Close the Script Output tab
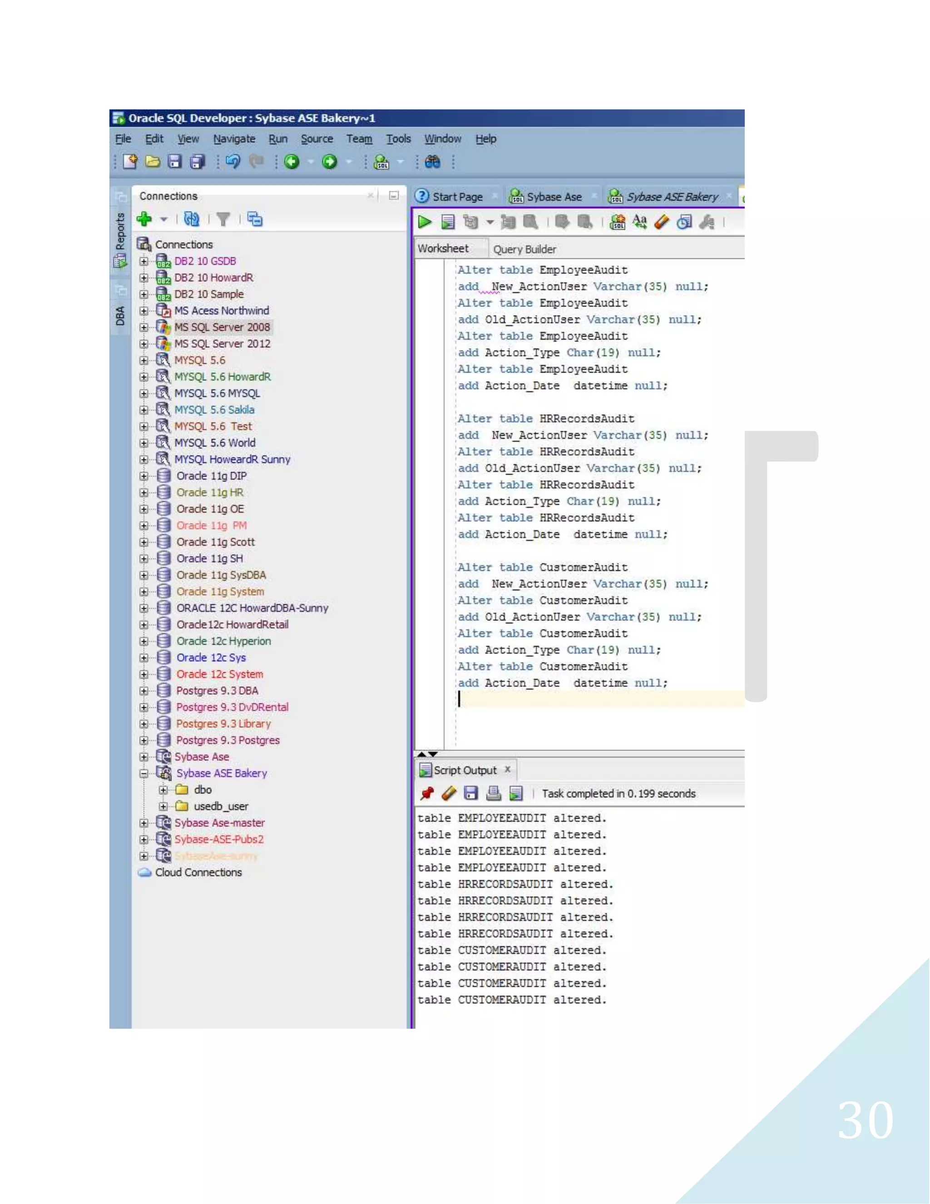Screen dimensions: 930x1204 pyautogui.click(x=507, y=769)
